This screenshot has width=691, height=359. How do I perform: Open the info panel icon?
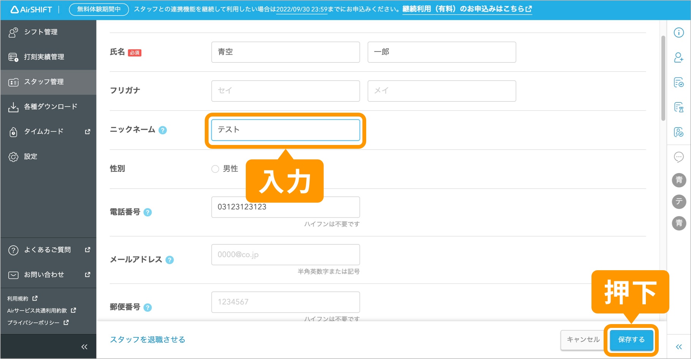tap(679, 33)
